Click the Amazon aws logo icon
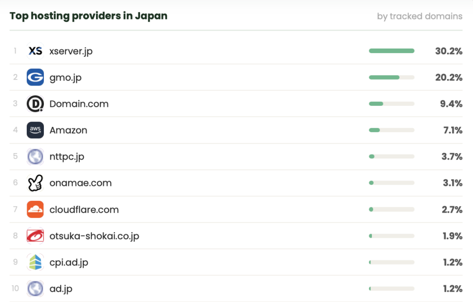Image resolution: width=473 pixels, height=302 pixels. [35, 130]
